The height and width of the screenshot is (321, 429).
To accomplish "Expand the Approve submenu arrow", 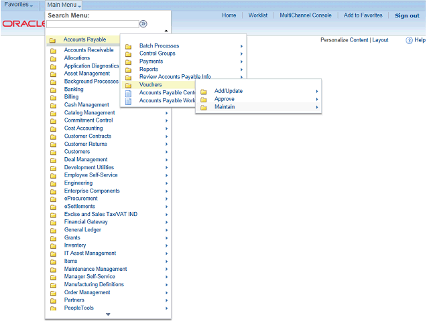I will (x=317, y=100).
